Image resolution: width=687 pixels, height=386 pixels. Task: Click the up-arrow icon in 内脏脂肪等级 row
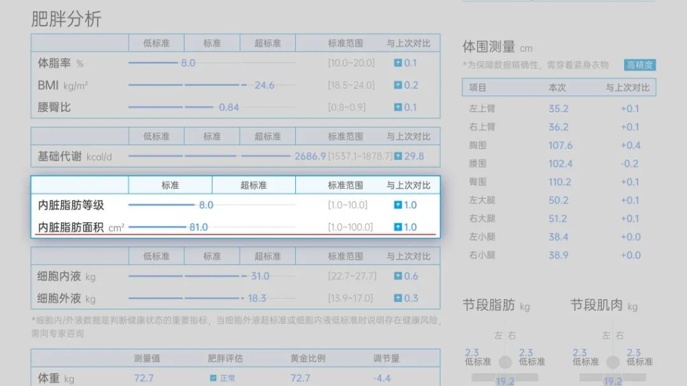[x=398, y=205]
